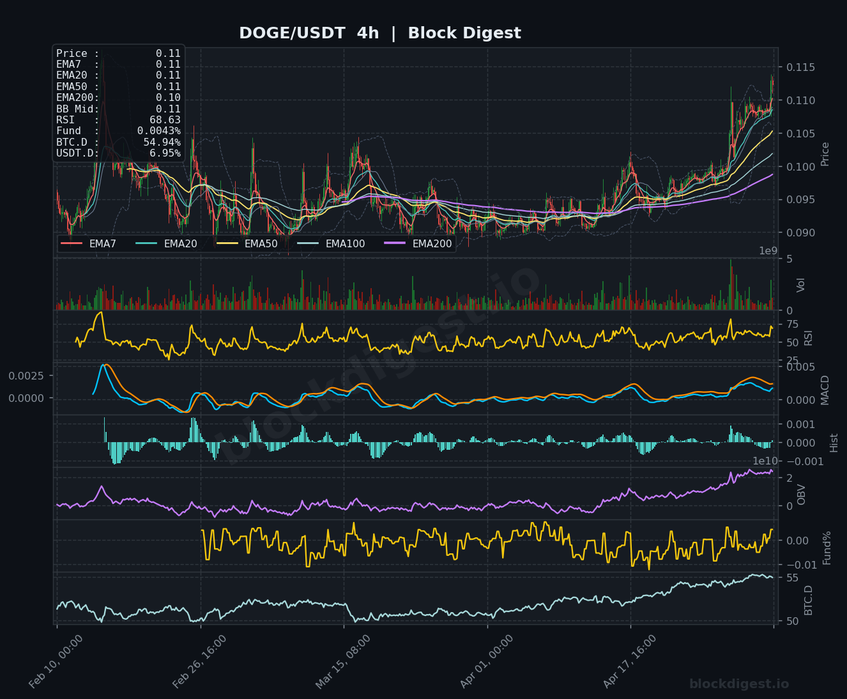This screenshot has width=847, height=699.
Task: Click the Feb 26, 16:00 date label
Action: click(200, 661)
